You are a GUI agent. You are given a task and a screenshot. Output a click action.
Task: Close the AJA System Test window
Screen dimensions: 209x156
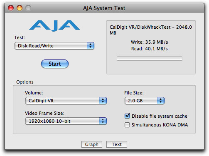[x=11, y=8]
